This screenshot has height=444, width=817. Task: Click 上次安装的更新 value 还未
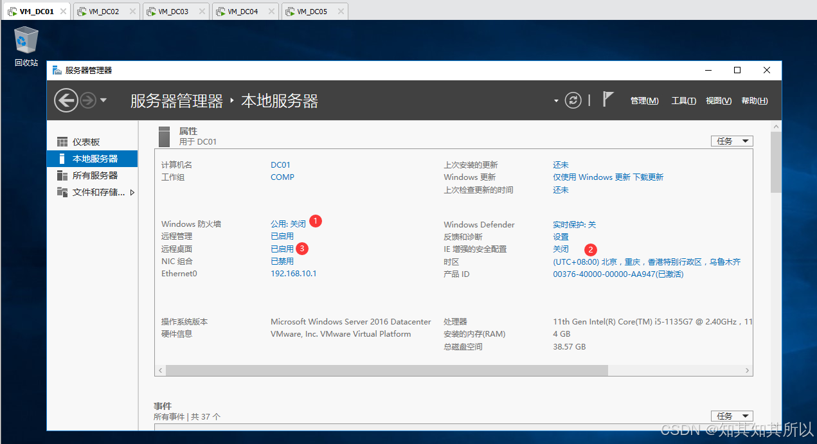(561, 165)
